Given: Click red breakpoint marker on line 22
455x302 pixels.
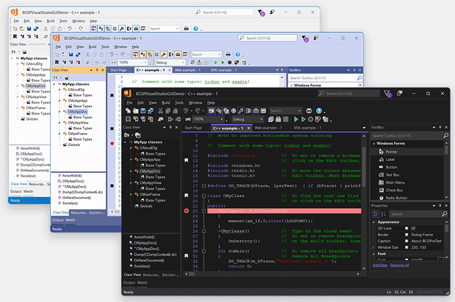Looking at the screenshot, I should pyautogui.click(x=187, y=211).
